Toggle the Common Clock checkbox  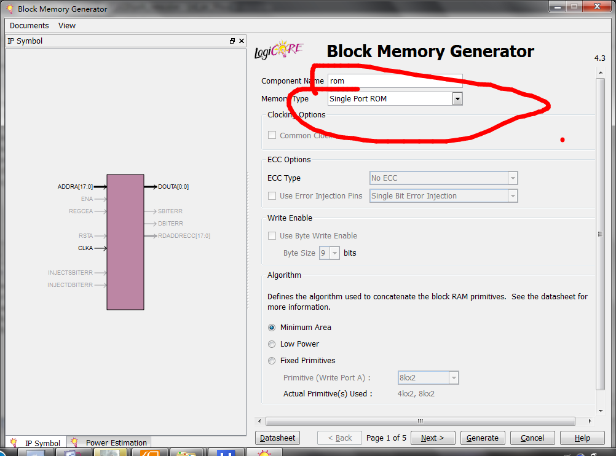tap(272, 135)
